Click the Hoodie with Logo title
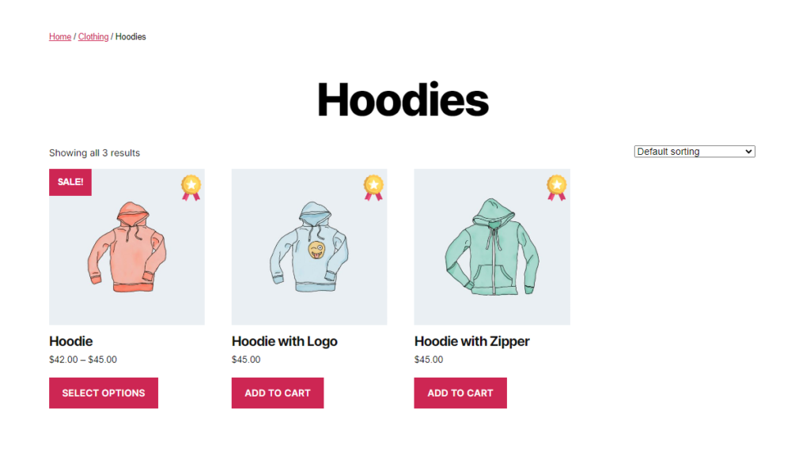The height and width of the screenshot is (463, 810). tap(284, 341)
